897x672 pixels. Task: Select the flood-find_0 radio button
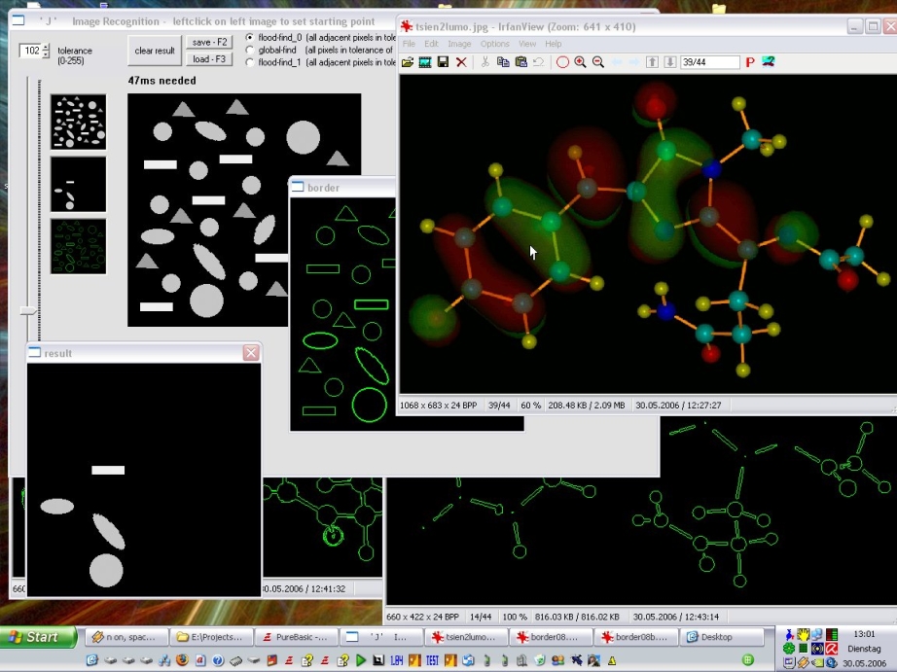tap(249, 38)
